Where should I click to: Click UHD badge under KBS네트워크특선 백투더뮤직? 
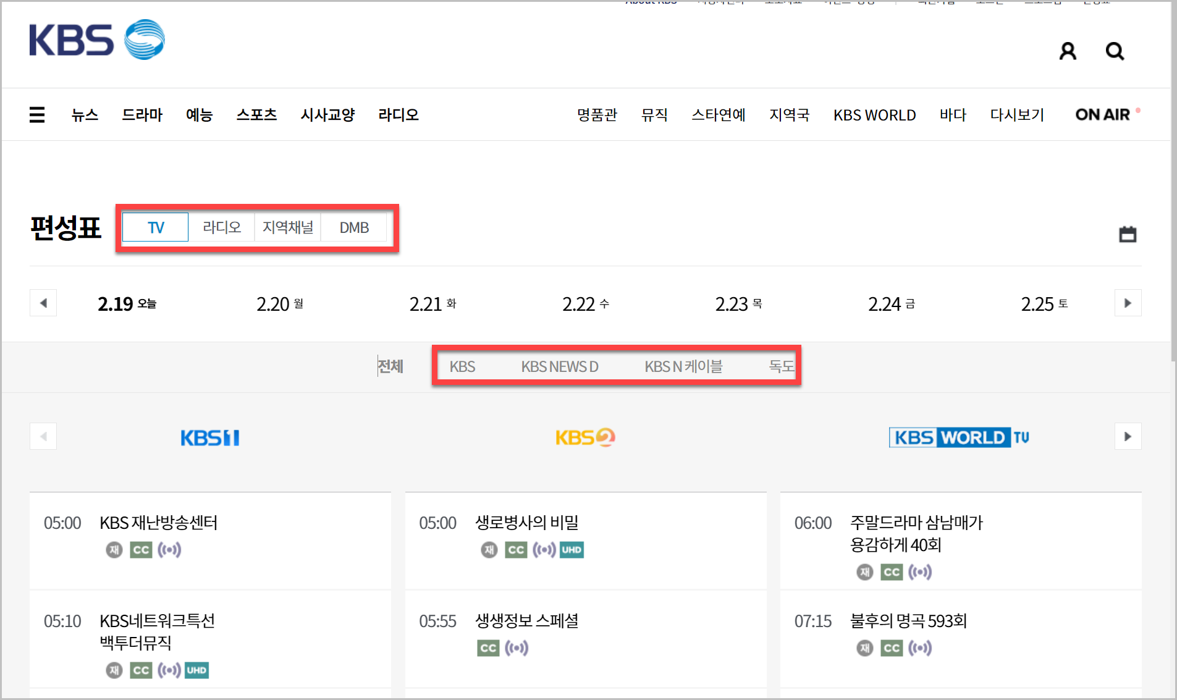(x=196, y=670)
